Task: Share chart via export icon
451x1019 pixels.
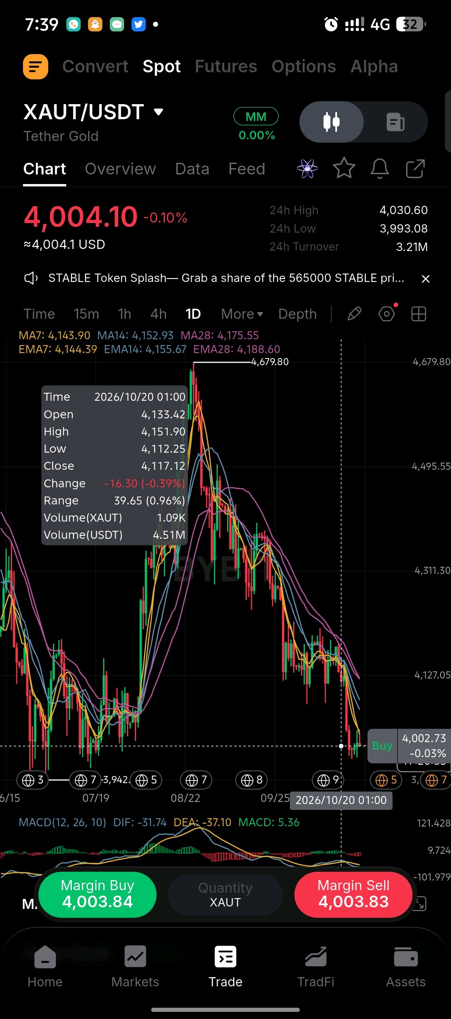Action: pyautogui.click(x=415, y=169)
